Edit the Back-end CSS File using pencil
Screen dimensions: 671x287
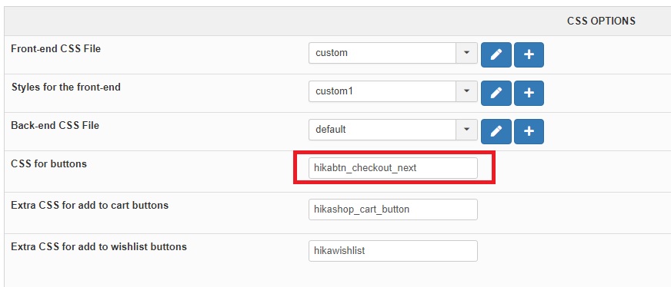tap(496, 131)
